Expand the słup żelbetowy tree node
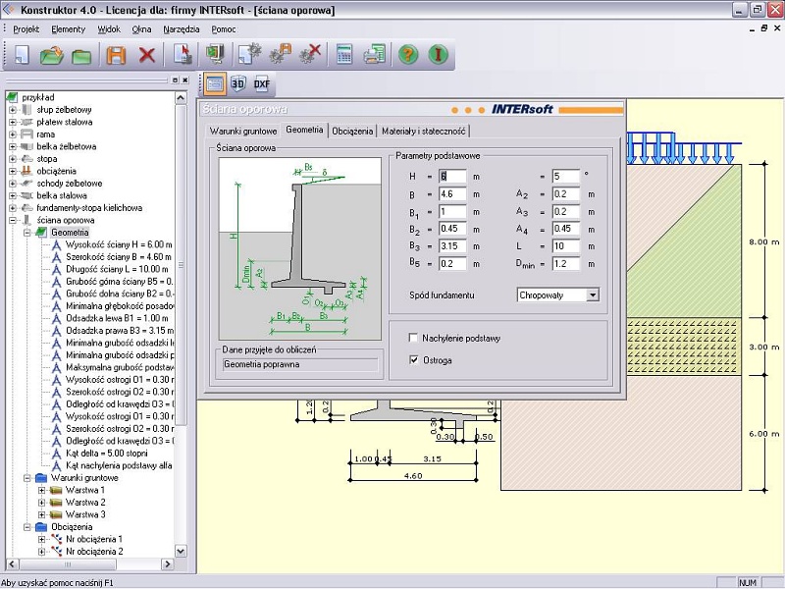785x589 pixels. pos(13,110)
